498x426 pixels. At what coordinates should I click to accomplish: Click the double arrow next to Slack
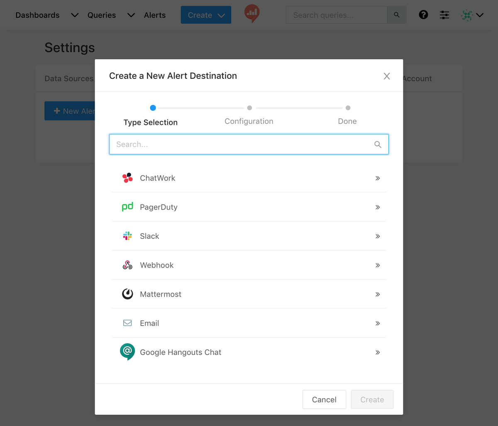(378, 236)
